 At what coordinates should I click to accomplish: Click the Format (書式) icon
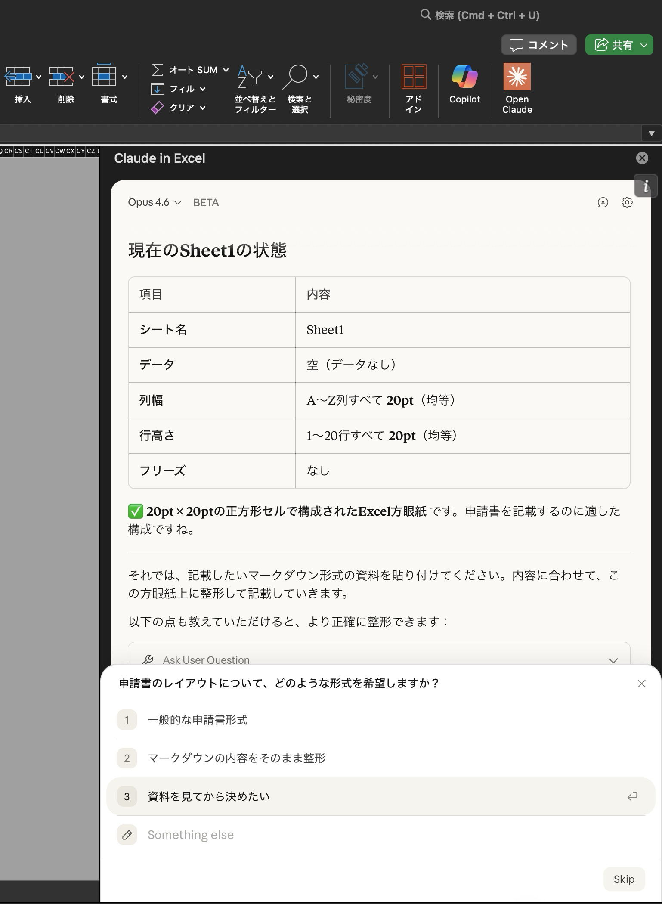pyautogui.click(x=104, y=75)
